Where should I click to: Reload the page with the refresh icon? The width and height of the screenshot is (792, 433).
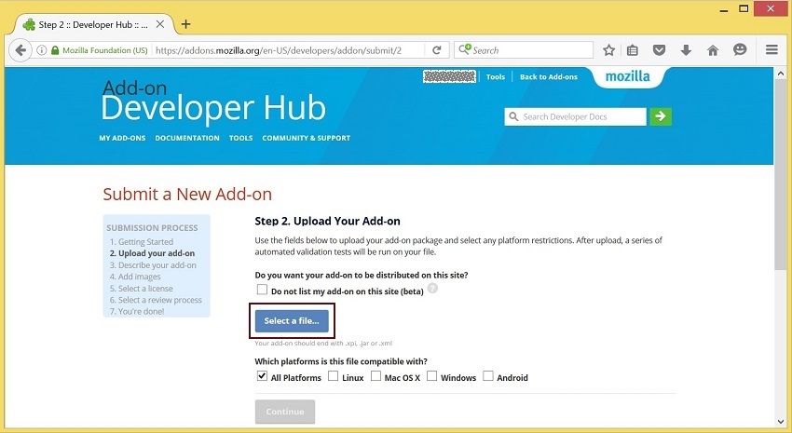tap(437, 50)
